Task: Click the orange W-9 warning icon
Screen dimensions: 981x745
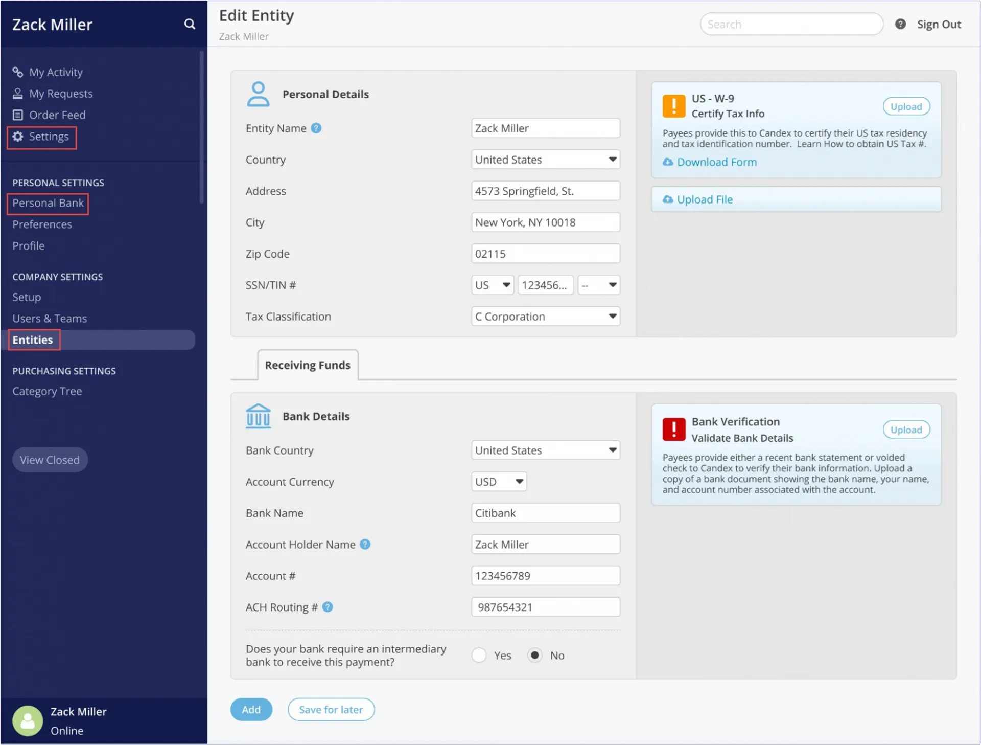Action: coord(674,106)
